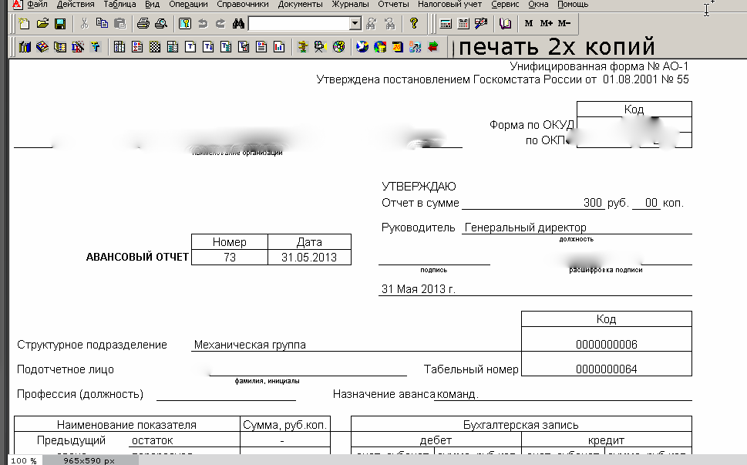Open a file with the folder icon
This screenshot has height=465, width=747.
[x=42, y=24]
